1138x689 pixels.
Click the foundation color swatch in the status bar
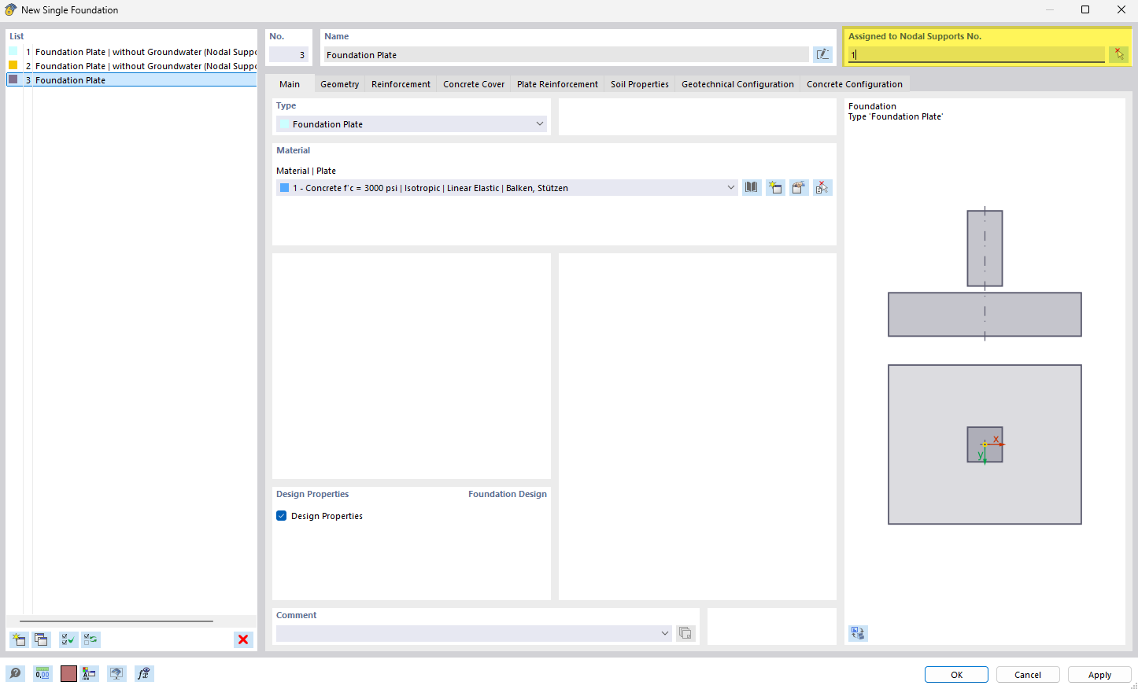[68, 673]
